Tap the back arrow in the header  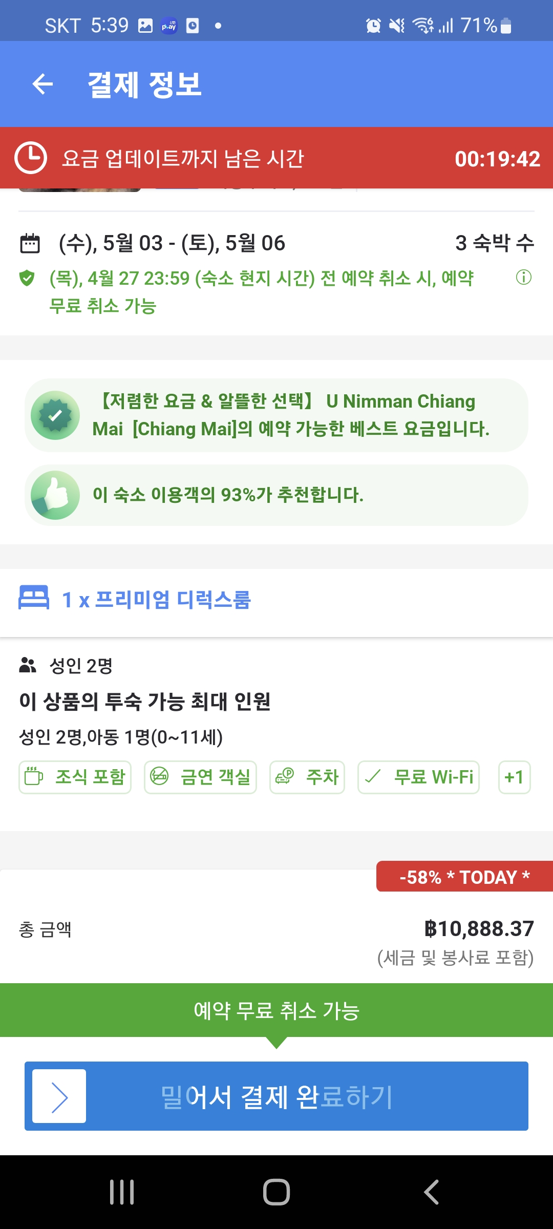(42, 84)
